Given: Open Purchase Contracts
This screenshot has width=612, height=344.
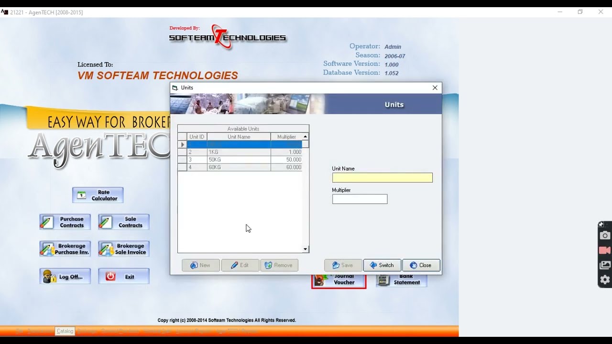Looking at the screenshot, I should [x=65, y=222].
